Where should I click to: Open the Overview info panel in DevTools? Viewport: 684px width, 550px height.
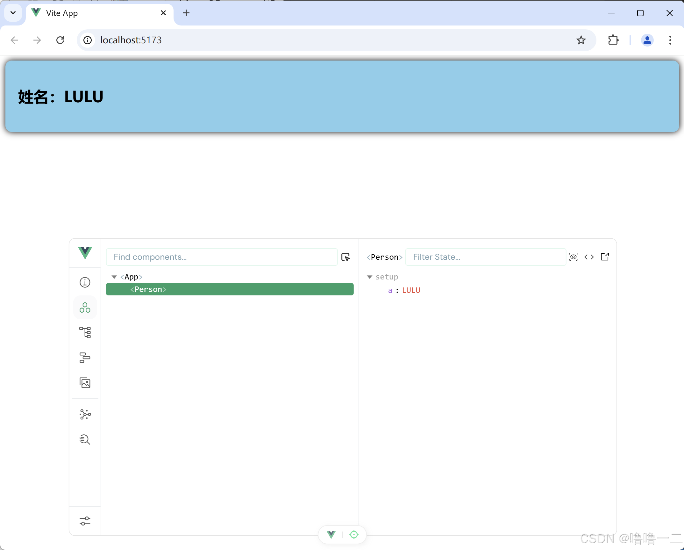click(x=85, y=282)
